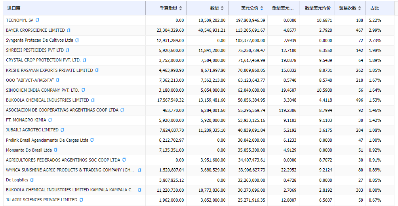
Task: Copy the JU AGRI SCIENCES PRIVATE LIMITED name
Action: pyautogui.click(x=82, y=200)
